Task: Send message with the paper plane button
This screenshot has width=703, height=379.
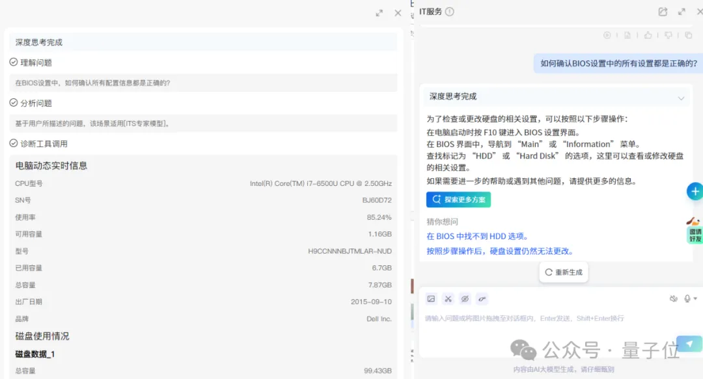Action: click(688, 344)
